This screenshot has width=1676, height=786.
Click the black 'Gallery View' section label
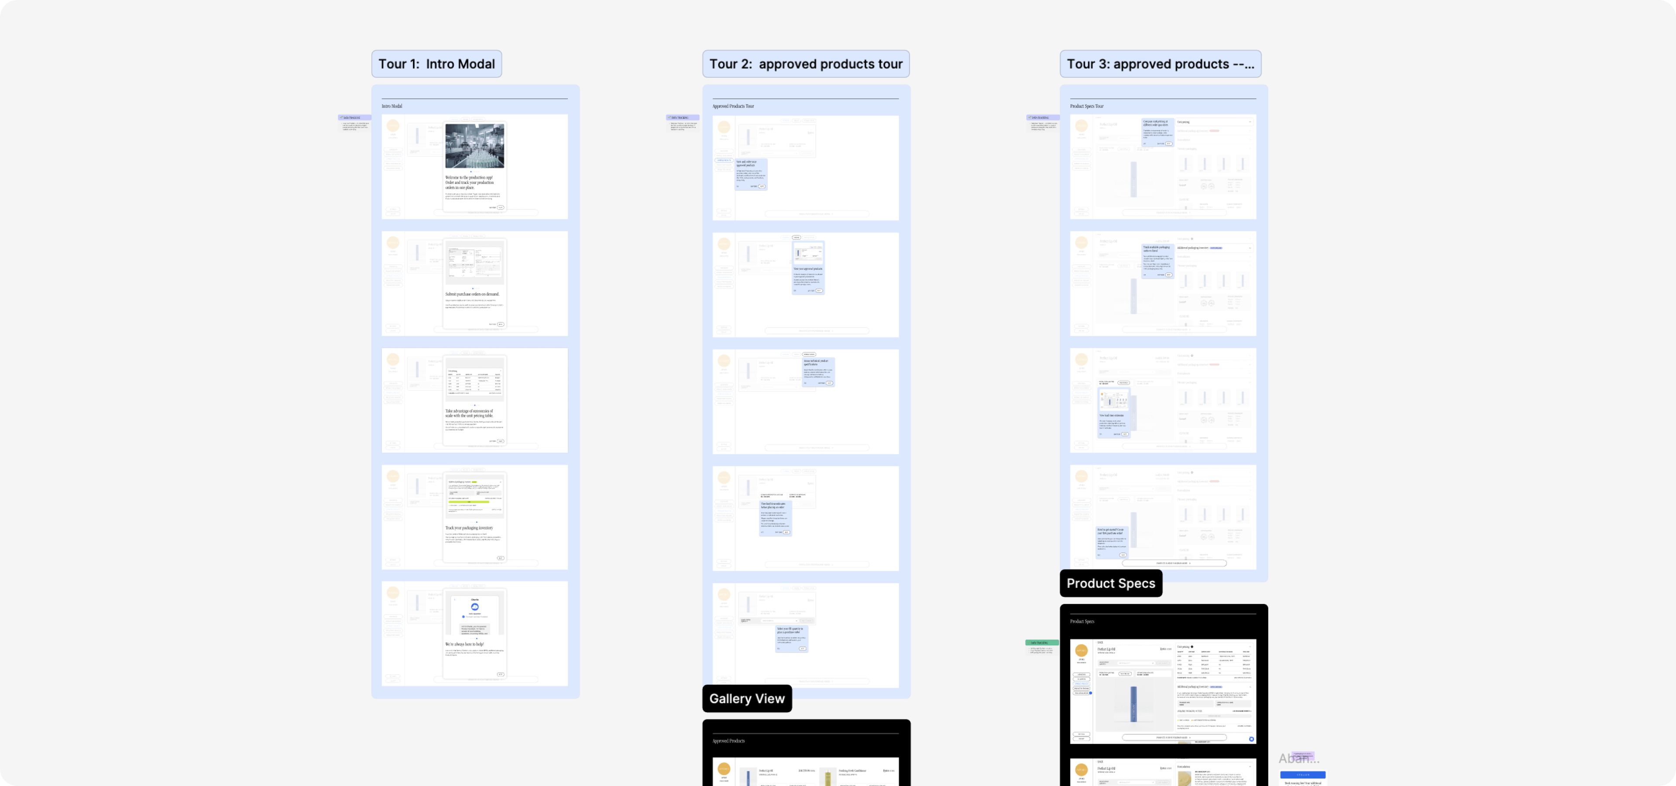click(746, 698)
